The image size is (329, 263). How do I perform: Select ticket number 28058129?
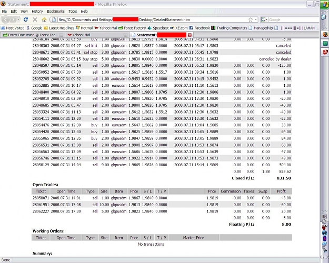pyautogui.click(x=41, y=165)
